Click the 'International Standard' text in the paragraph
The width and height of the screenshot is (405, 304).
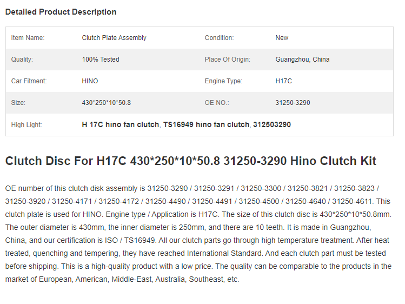[224, 253]
